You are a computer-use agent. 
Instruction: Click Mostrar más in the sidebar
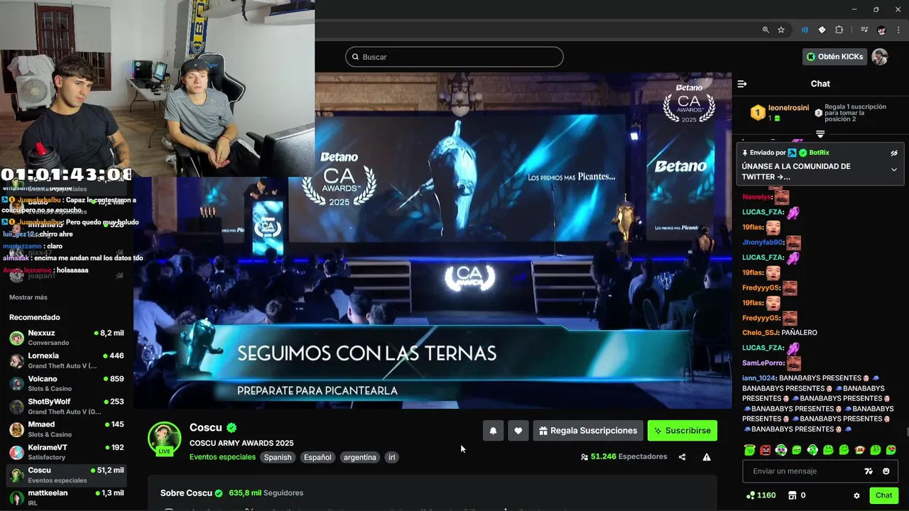(x=28, y=297)
